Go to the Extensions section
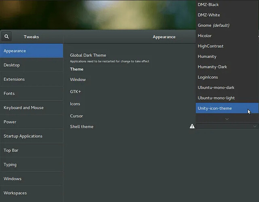This screenshot has height=202, width=259. click(32, 79)
